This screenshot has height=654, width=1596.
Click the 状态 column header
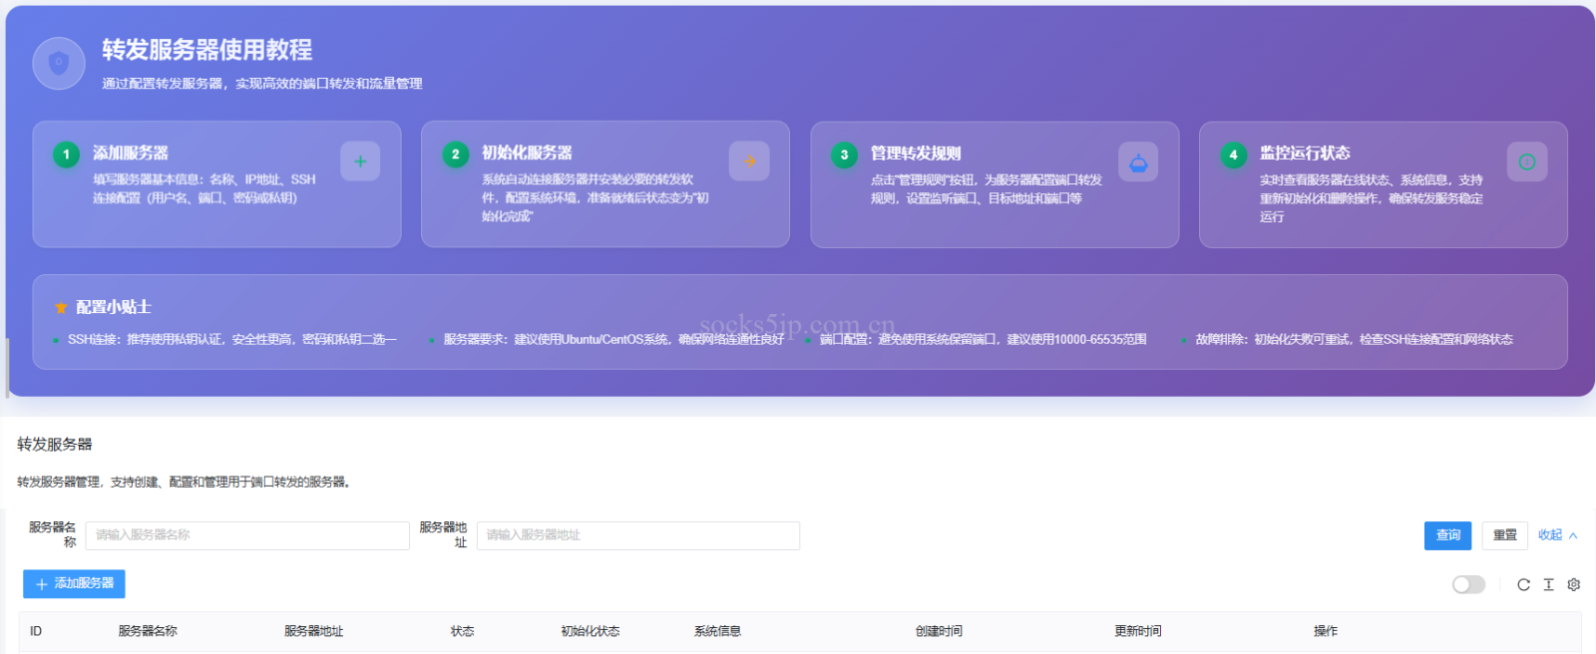click(x=462, y=631)
